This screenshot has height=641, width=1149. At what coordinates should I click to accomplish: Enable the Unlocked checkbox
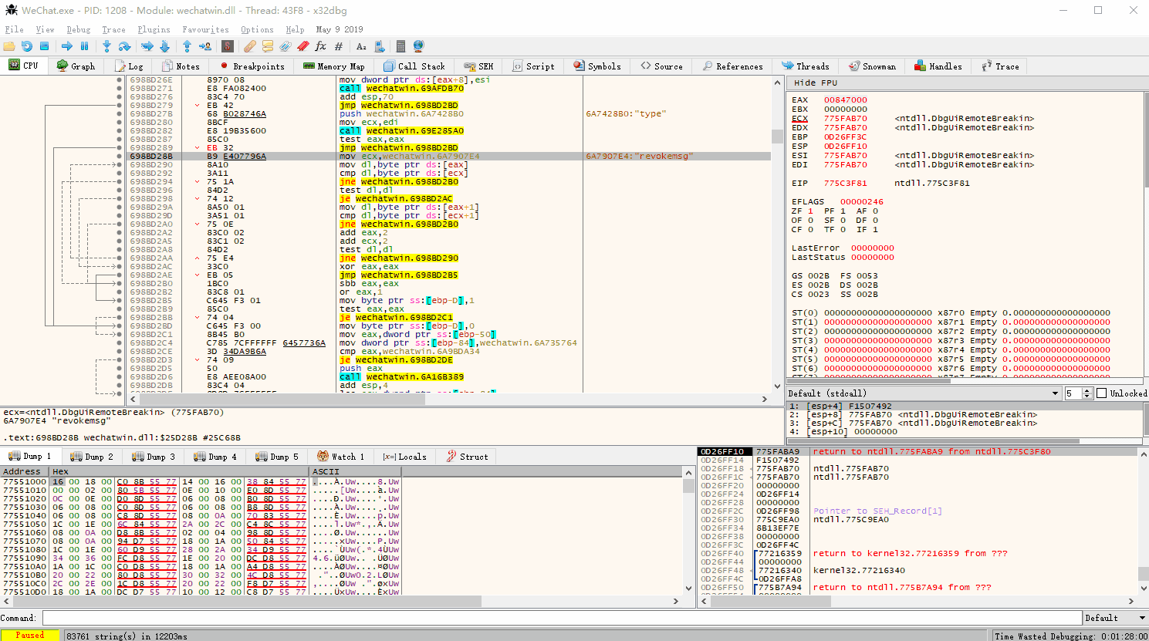[1102, 393]
